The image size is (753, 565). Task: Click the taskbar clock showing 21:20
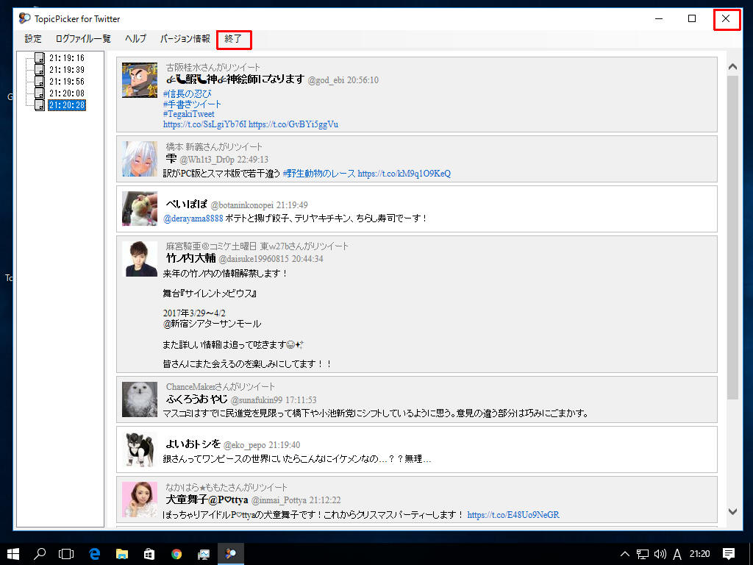(x=700, y=554)
